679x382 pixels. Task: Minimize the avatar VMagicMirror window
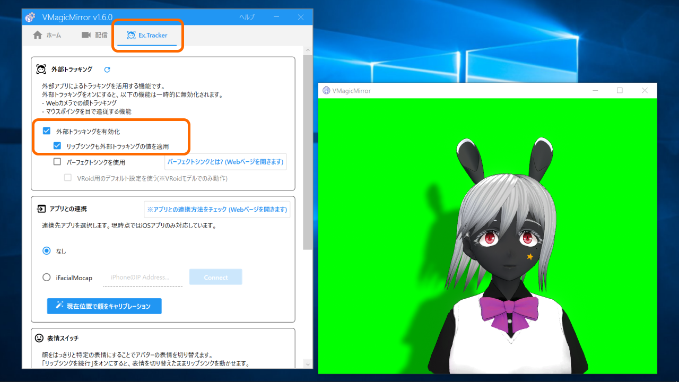coord(595,91)
